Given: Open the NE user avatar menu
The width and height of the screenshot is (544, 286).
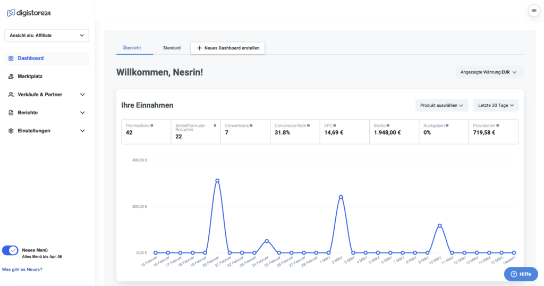Looking at the screenshot, I should click(533, 11).
